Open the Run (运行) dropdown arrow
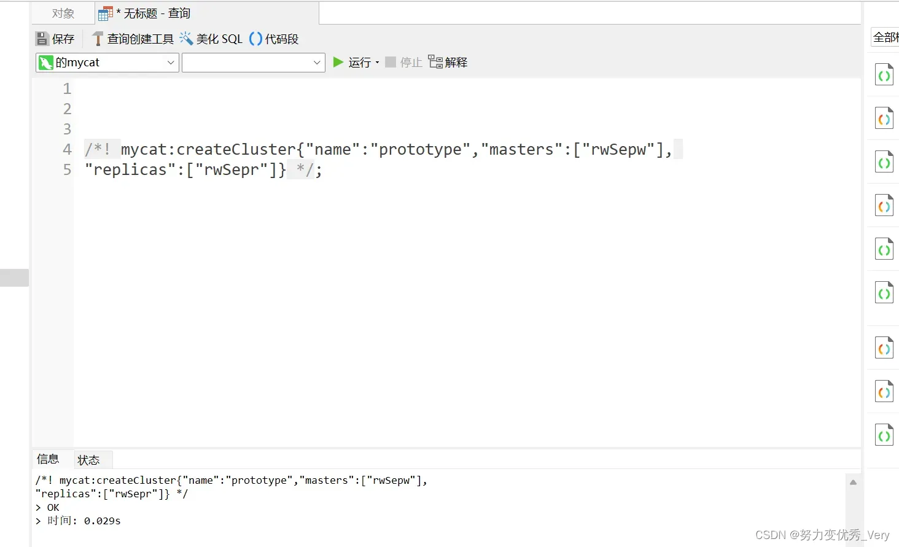 377,63
